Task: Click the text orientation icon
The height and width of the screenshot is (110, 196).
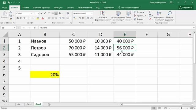Action: 60,13
